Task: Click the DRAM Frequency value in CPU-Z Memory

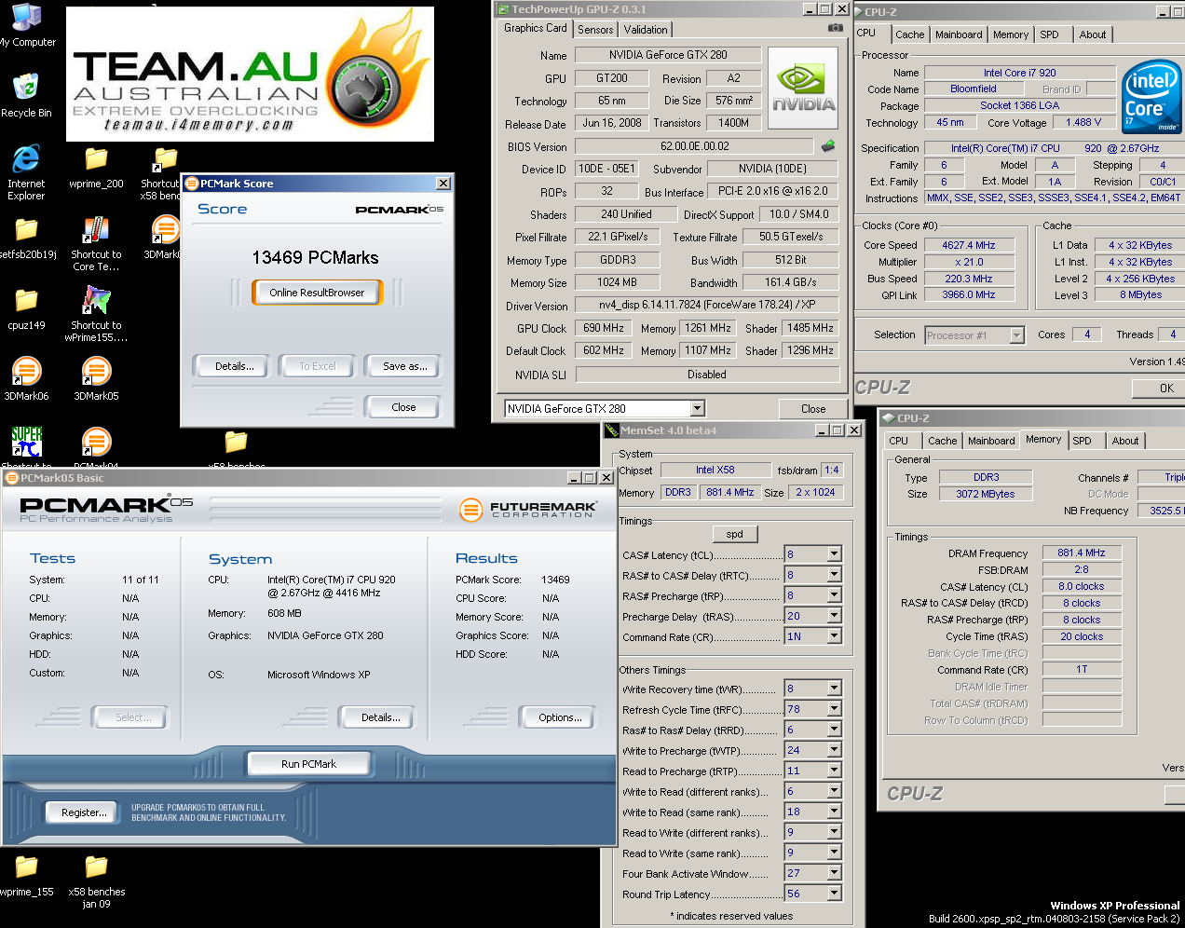Action: pos(1082,553)
